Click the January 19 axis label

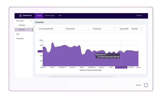[43, 67]
